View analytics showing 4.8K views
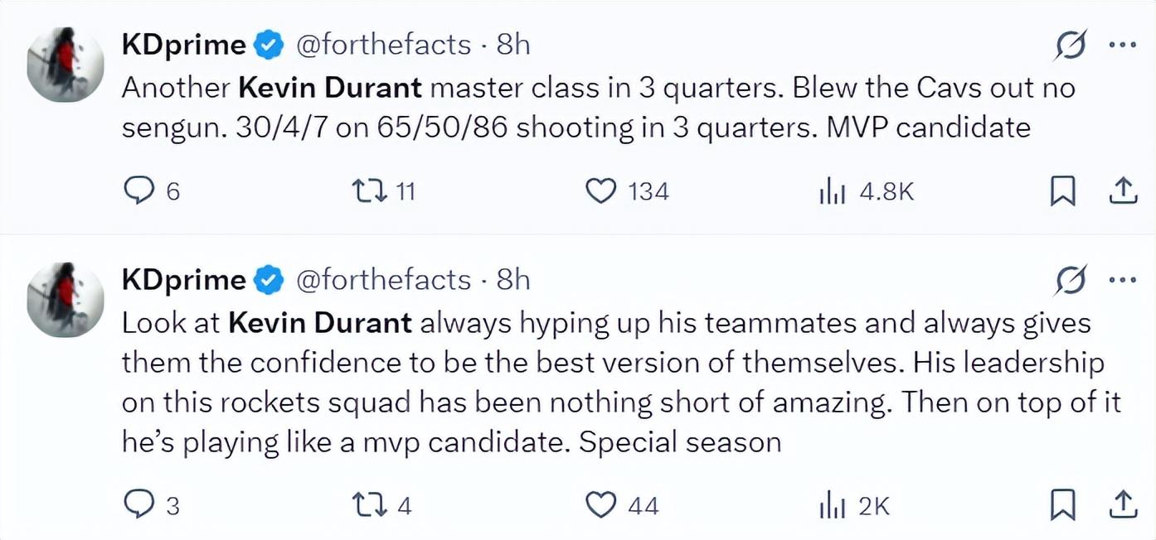1156x540 pixels. click(x=832, y=192)
